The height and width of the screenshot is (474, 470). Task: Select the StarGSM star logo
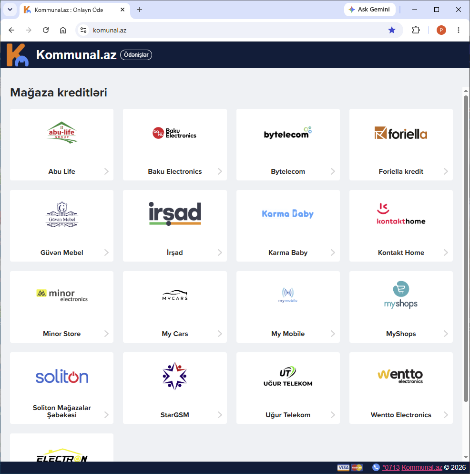[x=175, y=376]
